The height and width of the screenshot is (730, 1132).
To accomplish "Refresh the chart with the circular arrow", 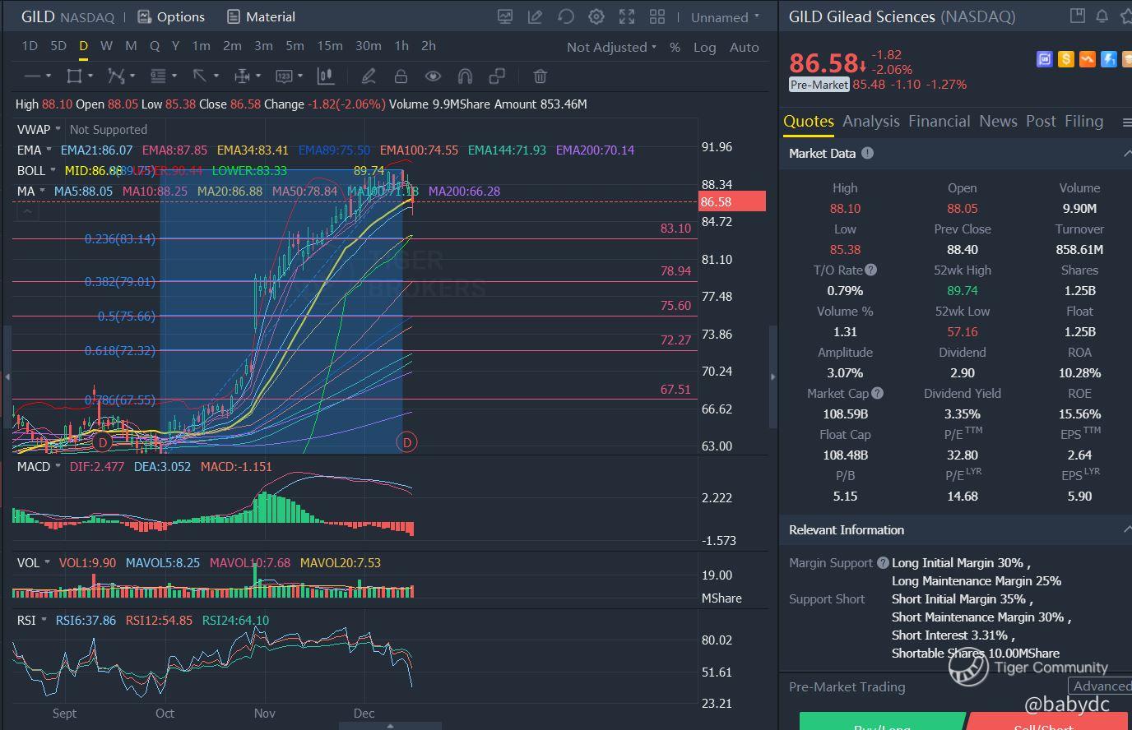I will click(566, 16).
